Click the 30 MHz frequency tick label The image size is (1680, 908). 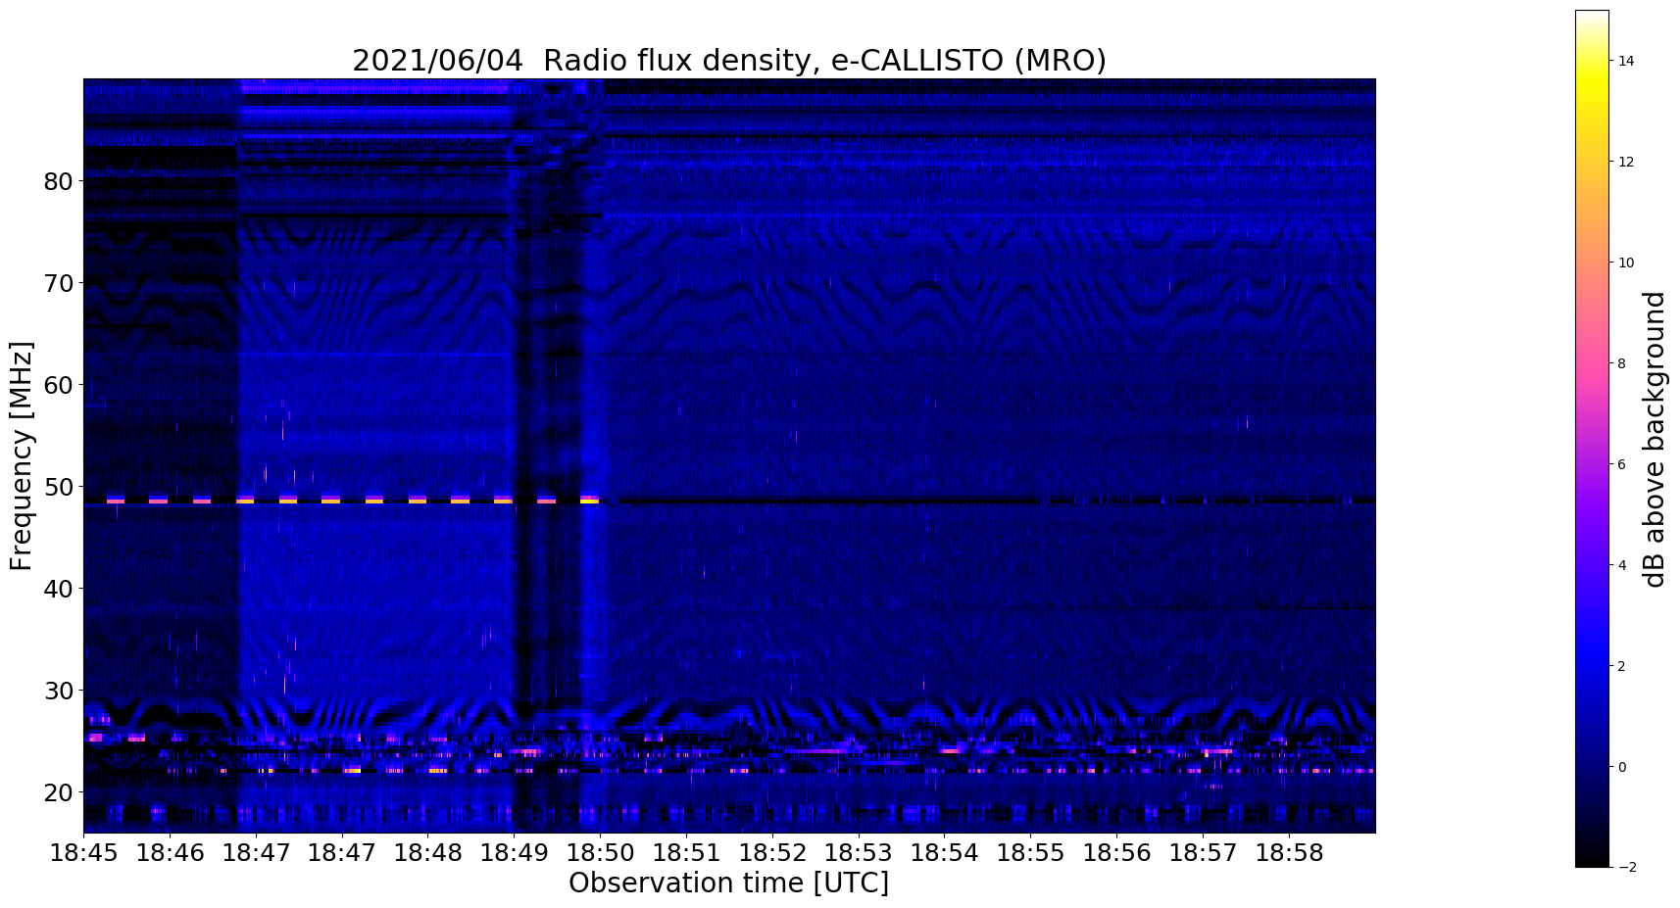tap(60, 691)
